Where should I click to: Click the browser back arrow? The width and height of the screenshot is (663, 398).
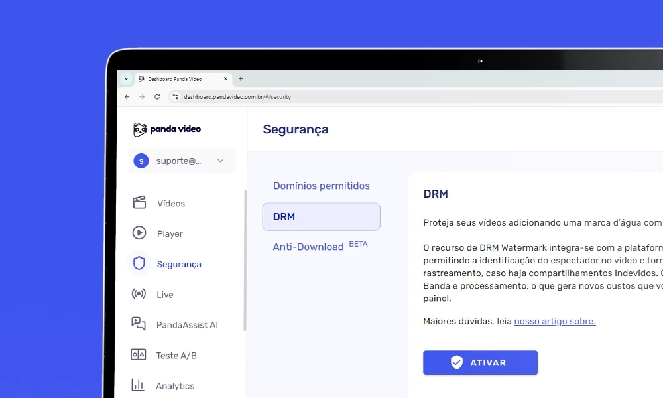click(127, 96)
